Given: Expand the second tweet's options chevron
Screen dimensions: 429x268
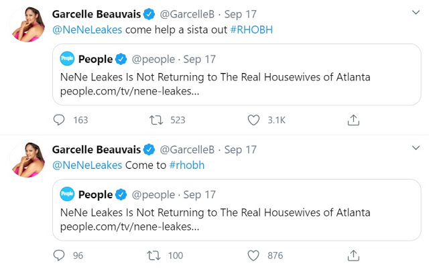Looking at the screenshot, I should [x=416, y=148].
